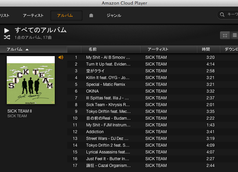This screenshot has width=238, height=172.
Task: Select track Just Feel It - Butter In…
Action: 107,158
